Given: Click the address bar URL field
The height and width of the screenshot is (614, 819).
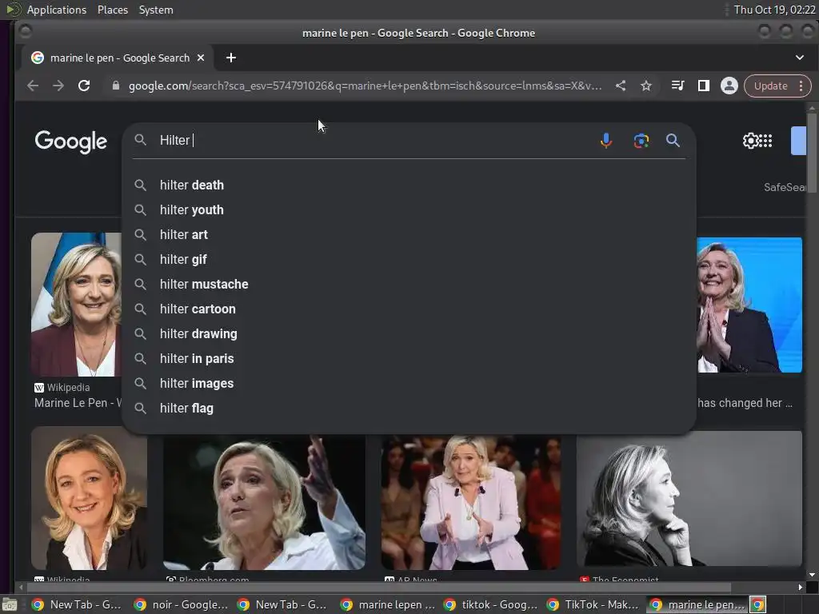Looking at the screenshot, I should (x=365, y=86).
